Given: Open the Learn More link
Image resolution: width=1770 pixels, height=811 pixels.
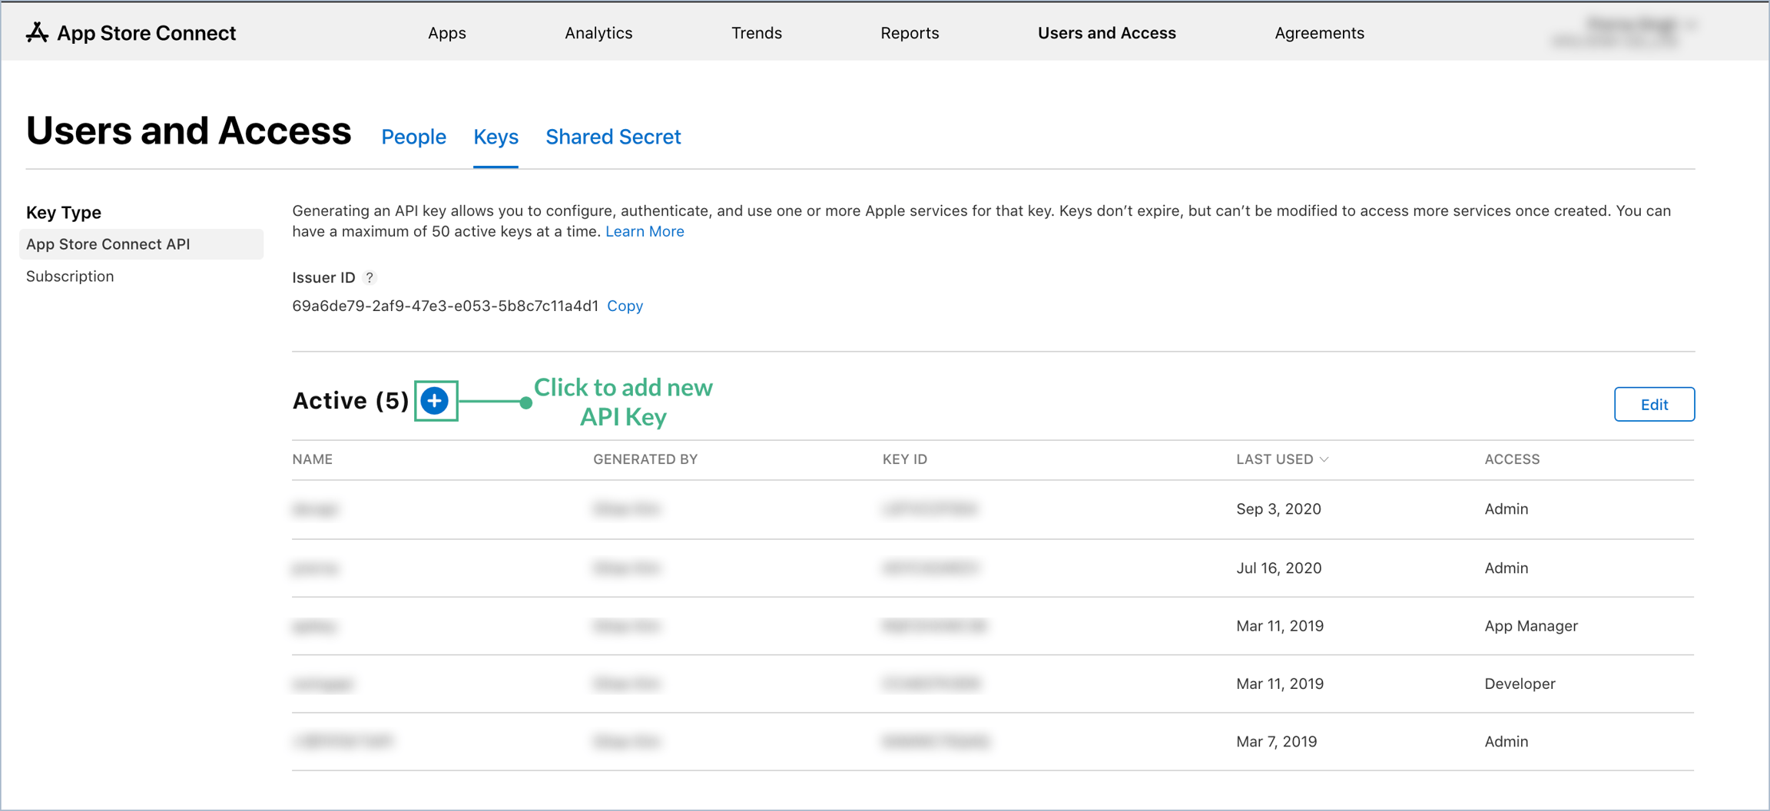Looking at the screenshot, I should pos(644,231).
